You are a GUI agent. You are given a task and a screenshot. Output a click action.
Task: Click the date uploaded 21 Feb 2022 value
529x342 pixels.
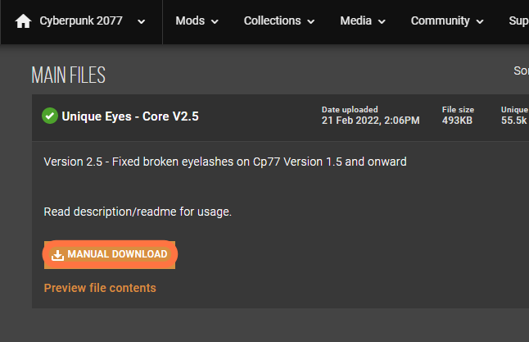pos(370,121)
